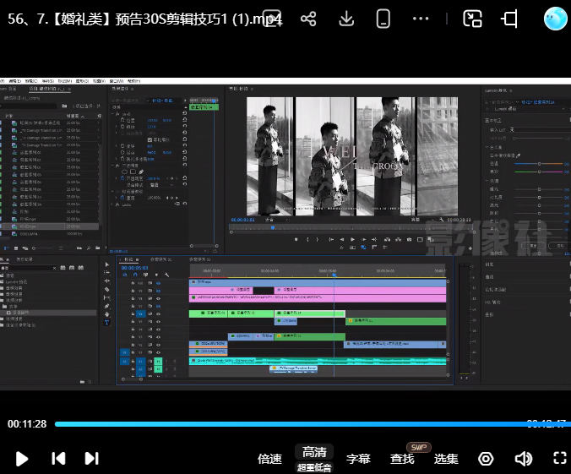This screenshot has height=474, width=571.
Task: Open playback resolution dropdown in program monitor
Action: tap(422, 220)
